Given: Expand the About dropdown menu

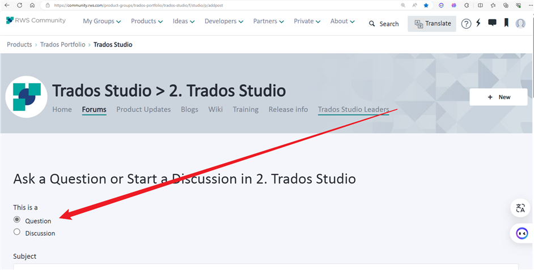Looking at the screenshot, I should pos(342,21).
